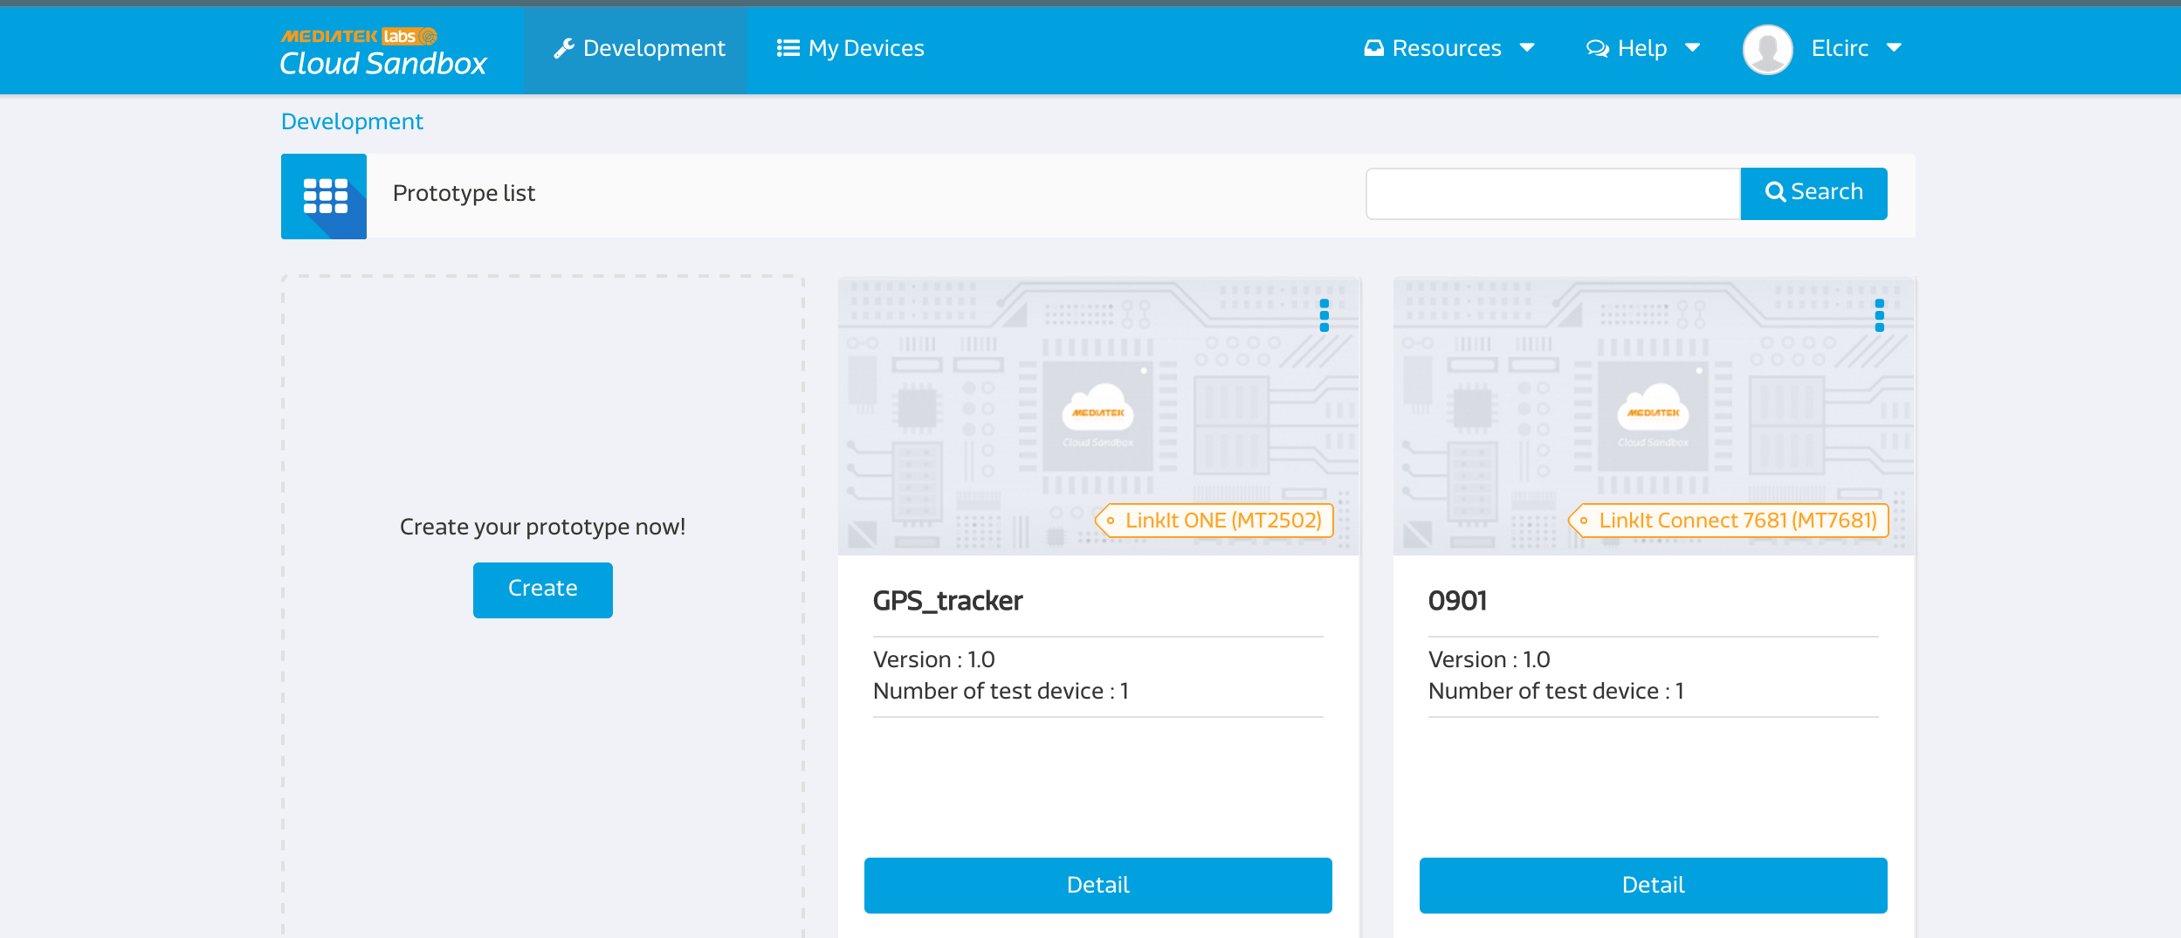Viewport: 2181px width, 938px height.
Task: Click the Help chat bubble icon
Action: (1598, 48)
